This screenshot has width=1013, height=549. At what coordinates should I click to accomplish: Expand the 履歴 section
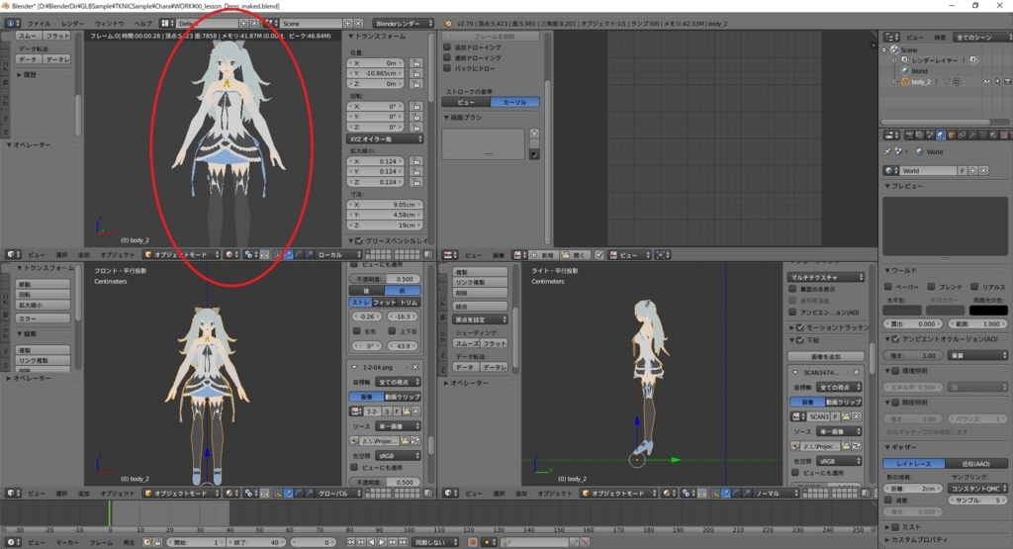(19, 75)
